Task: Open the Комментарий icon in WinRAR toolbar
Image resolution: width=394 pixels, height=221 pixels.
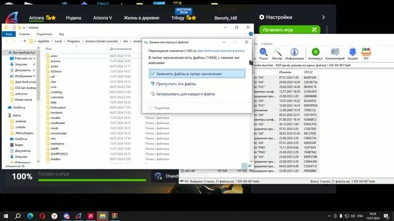Action: (x=335, y=53)
